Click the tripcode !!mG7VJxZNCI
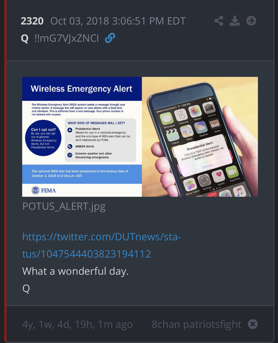The width and height of the screenshot is (278, 343). coord(67,38)
